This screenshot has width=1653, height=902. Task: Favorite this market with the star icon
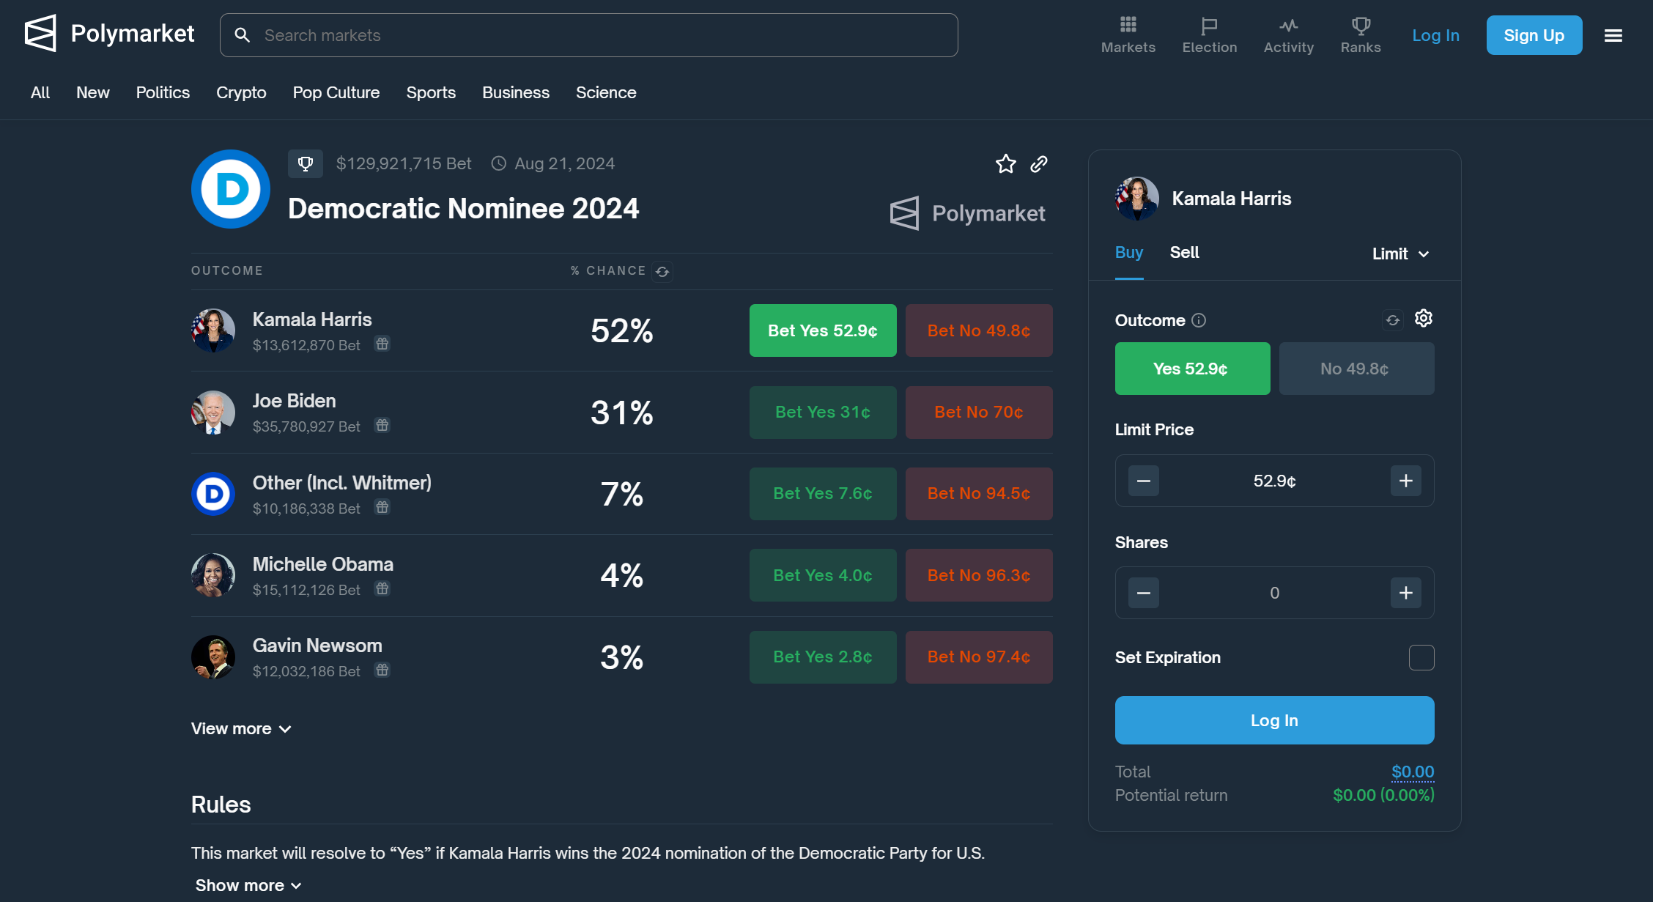coord(1005,163)
